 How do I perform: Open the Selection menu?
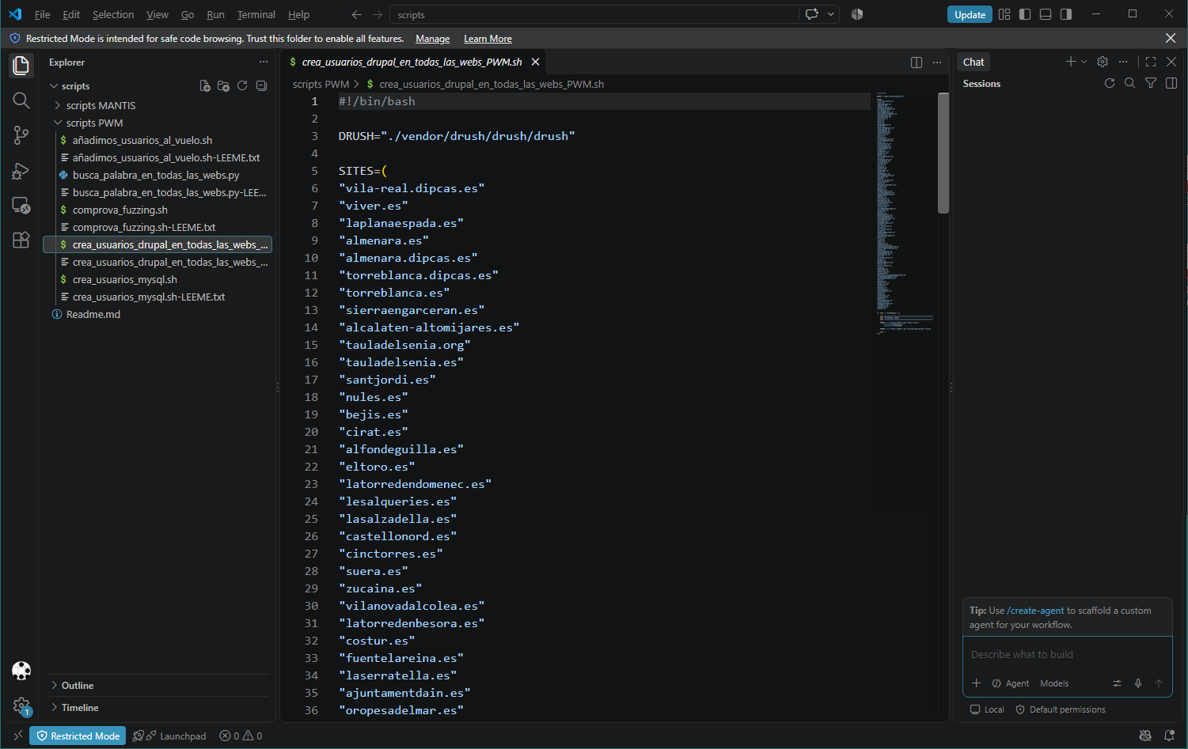click(x=113, y=14)
